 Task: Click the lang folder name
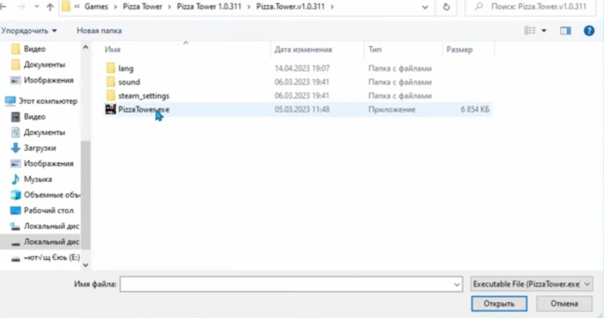[x=125, y=68]
